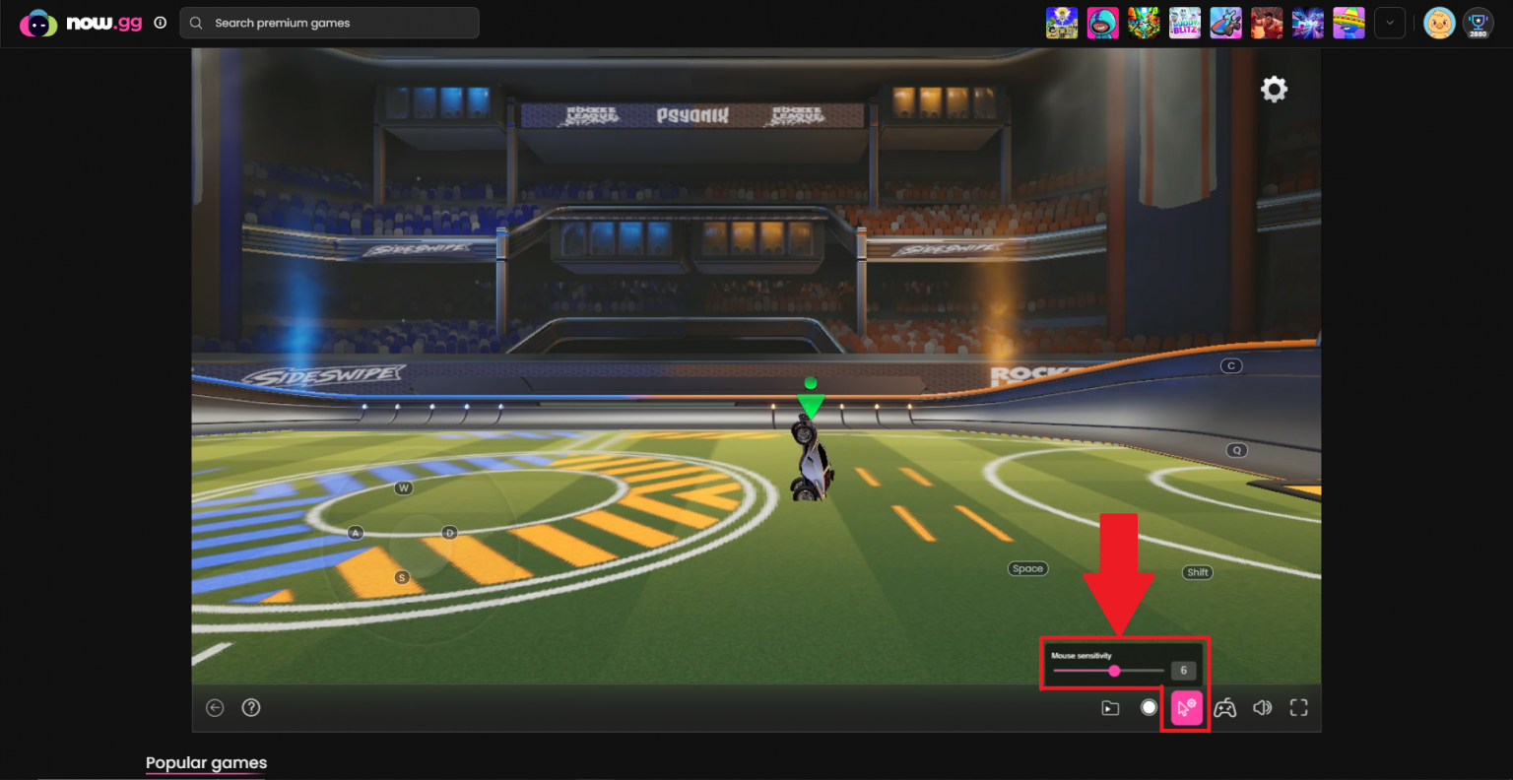Open the chick avatar profile menu

coord(1439,23)
